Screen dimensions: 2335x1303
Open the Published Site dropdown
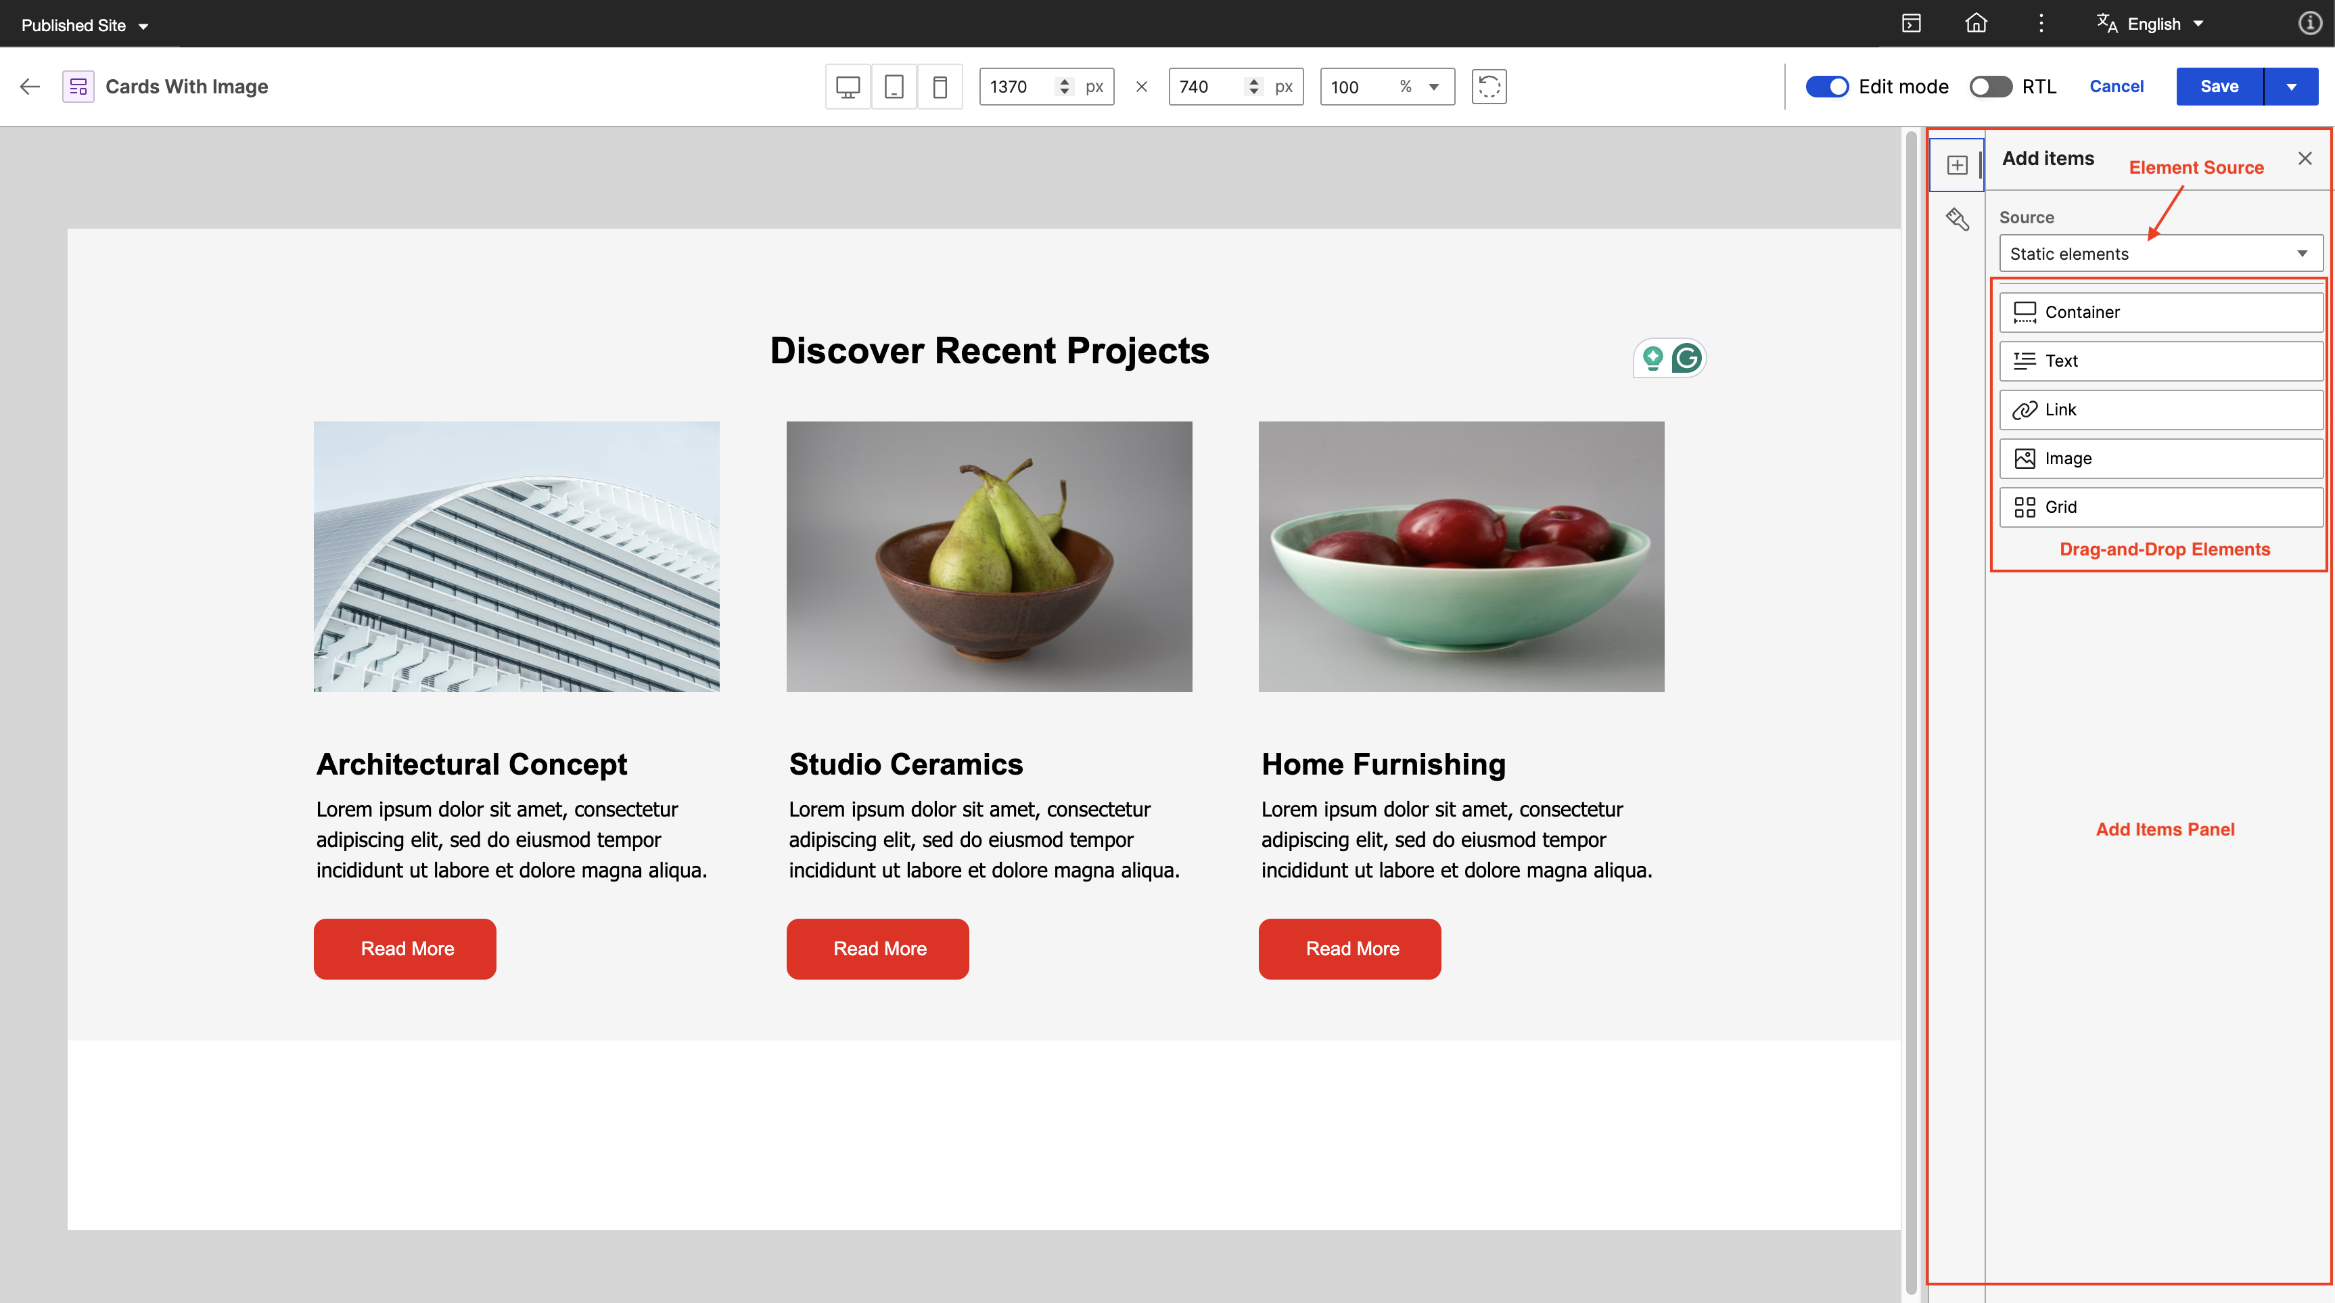(x=85, y=26)
